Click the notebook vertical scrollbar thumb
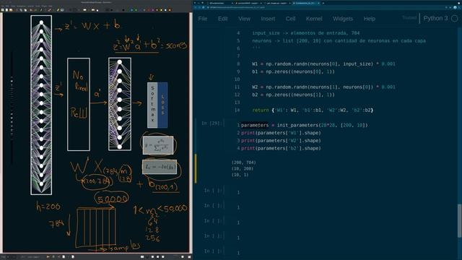The image size is (462, 260). click(459, 220)
